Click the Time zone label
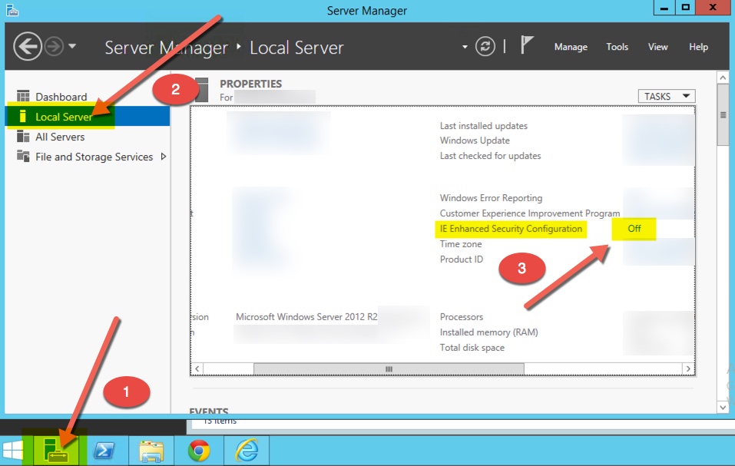 coord(461,244)
